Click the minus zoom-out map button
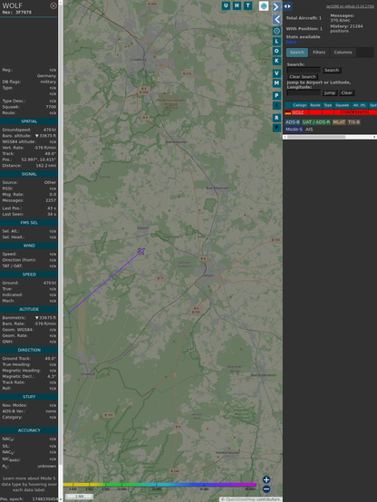The height and width of the screenshot is (502, 377). pyautogui.click(x=266, y=489)
